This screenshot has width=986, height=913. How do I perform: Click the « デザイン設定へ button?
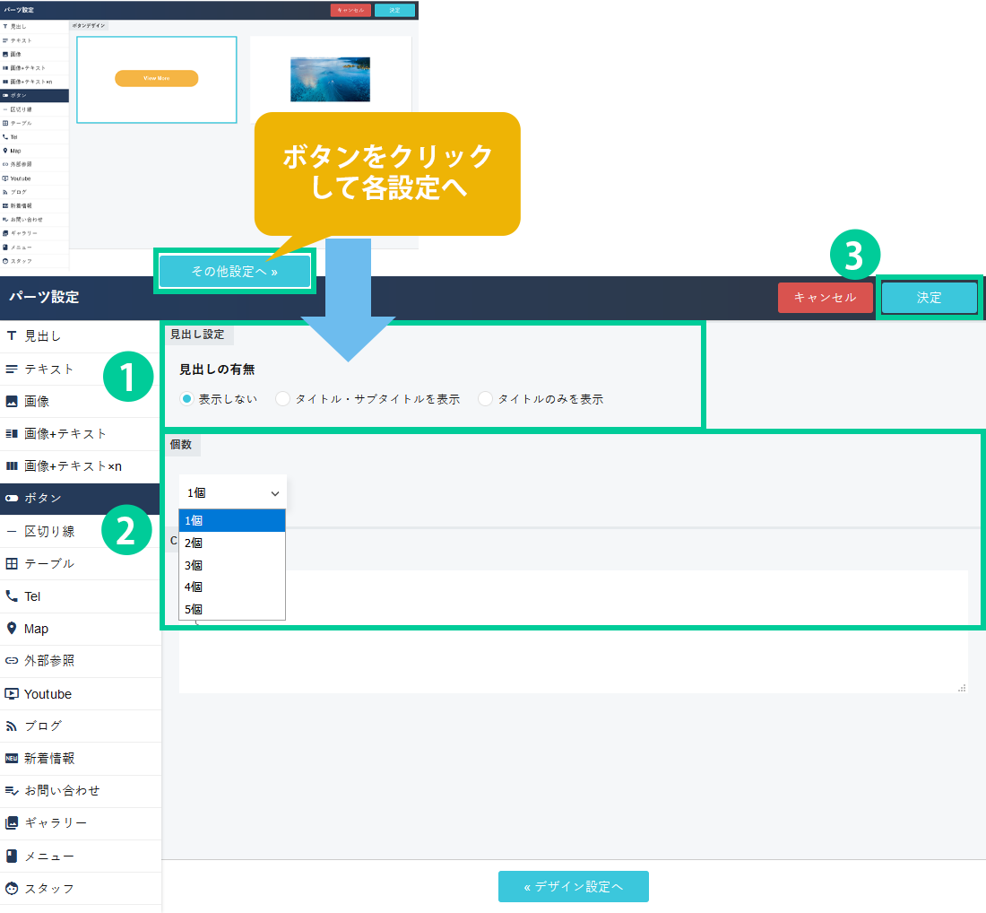click(x=573, y=886)
